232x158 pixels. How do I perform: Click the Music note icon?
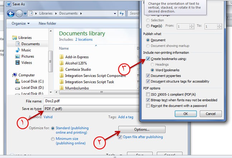[x=18, y=50]
